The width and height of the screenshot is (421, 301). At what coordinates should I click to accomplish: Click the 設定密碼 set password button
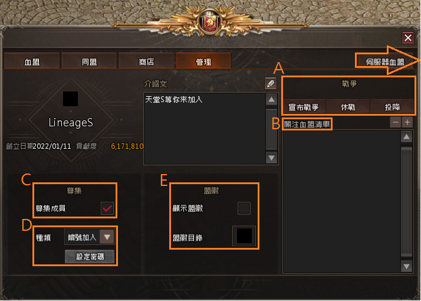(90, 257)
